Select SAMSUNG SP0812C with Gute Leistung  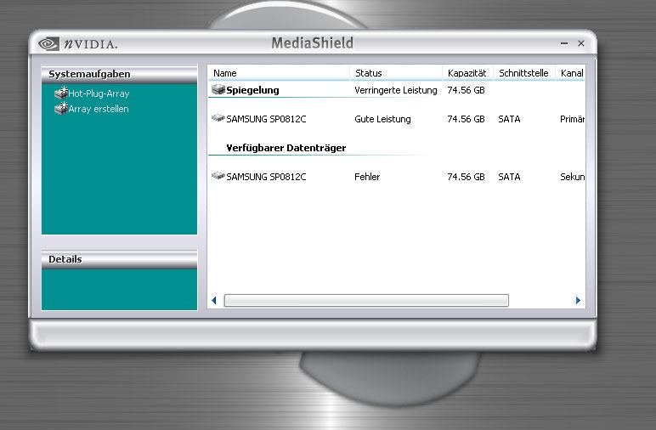[x=396, y=119]
